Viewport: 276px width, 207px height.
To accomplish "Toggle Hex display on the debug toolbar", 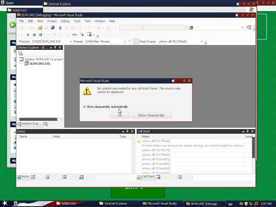I will pos(75,34).
